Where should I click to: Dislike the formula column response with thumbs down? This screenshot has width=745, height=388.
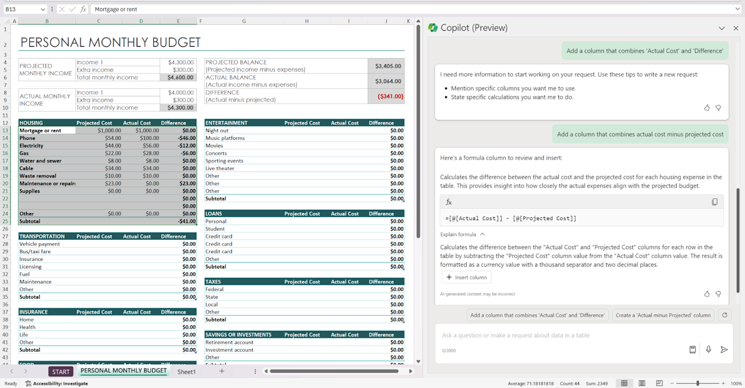tap(718, 294)
